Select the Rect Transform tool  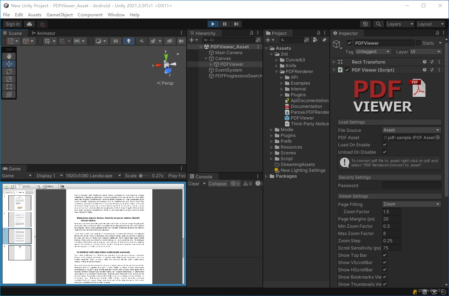click(x=8, y=86)
